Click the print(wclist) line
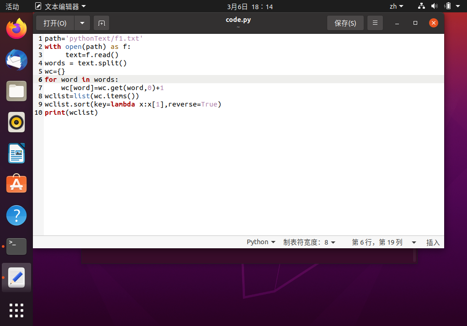Viewport: 467px width, 326px height. tap(71, 112)
